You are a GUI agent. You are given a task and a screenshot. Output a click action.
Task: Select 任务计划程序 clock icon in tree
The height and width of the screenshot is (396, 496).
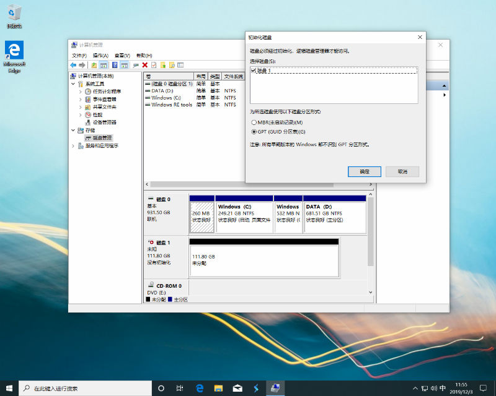(x=88, y=92)
